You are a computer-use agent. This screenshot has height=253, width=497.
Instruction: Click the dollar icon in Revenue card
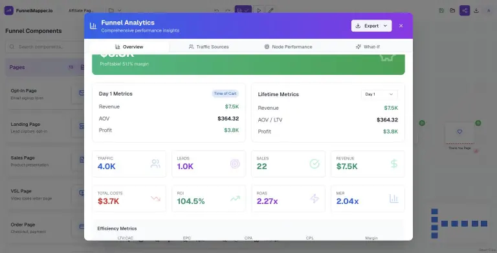394,164
